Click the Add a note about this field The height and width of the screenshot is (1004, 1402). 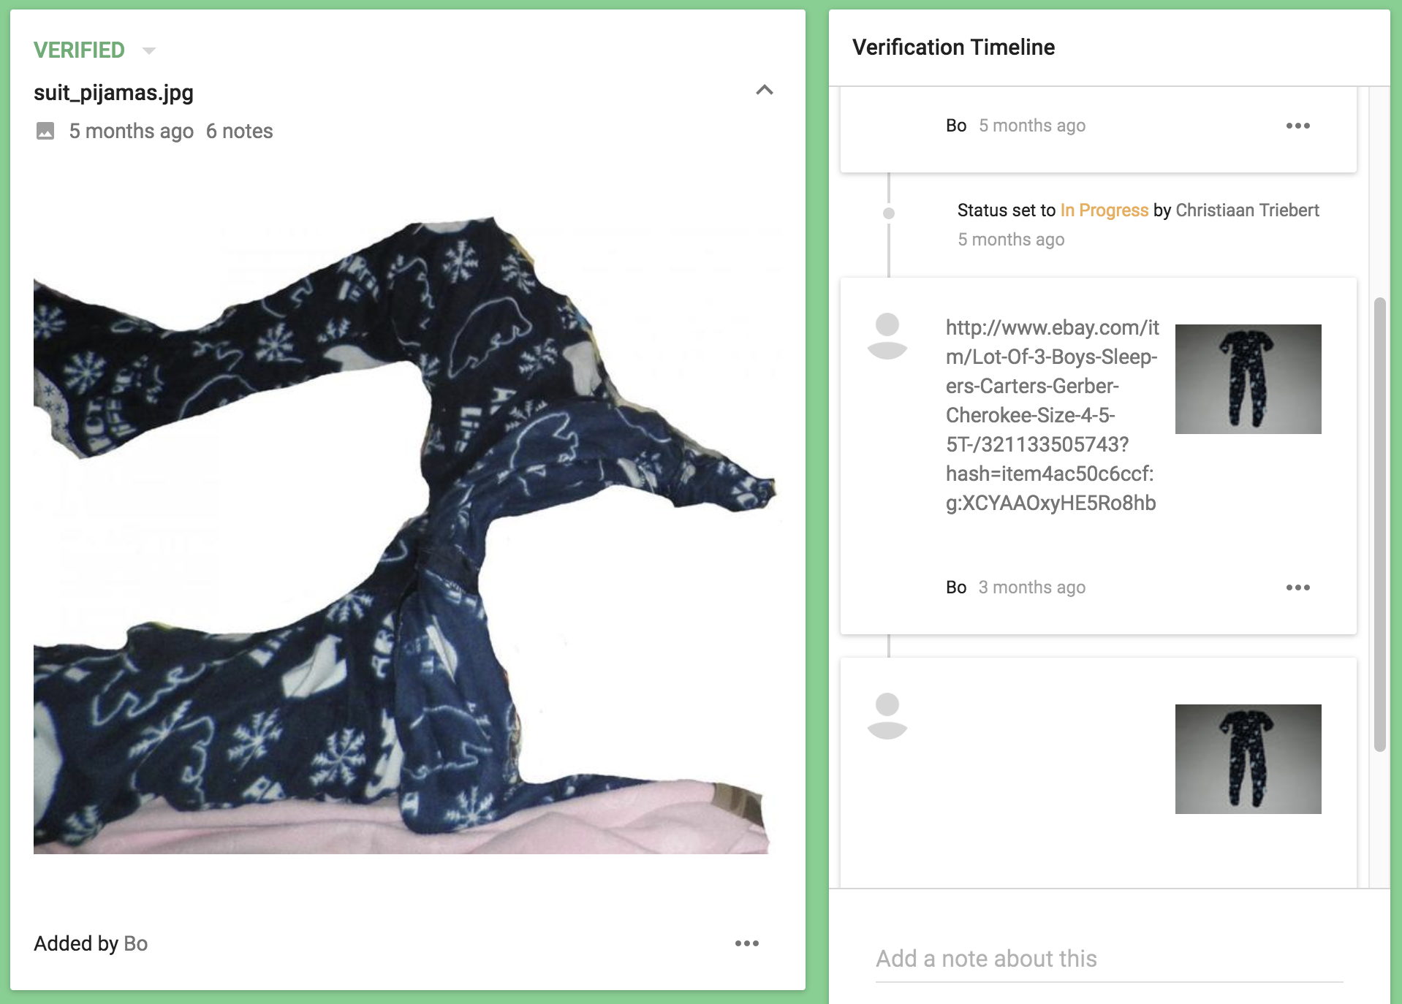coord(1110,959)
